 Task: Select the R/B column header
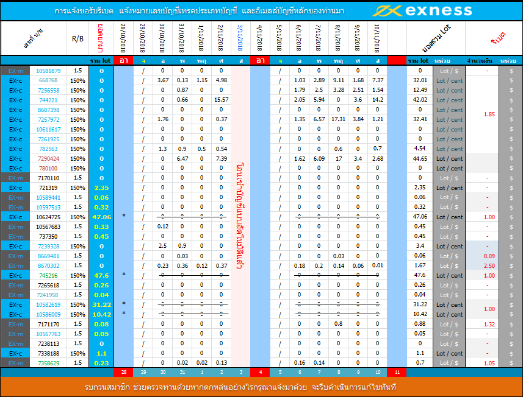point(78,38)
